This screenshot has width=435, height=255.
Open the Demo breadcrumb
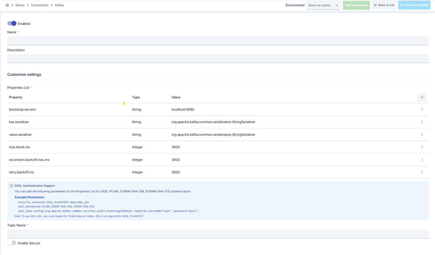(20, 5)
